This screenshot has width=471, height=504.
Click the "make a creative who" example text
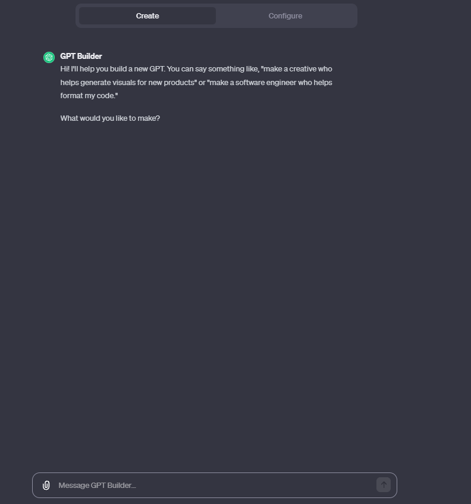(x=297, y=69)
